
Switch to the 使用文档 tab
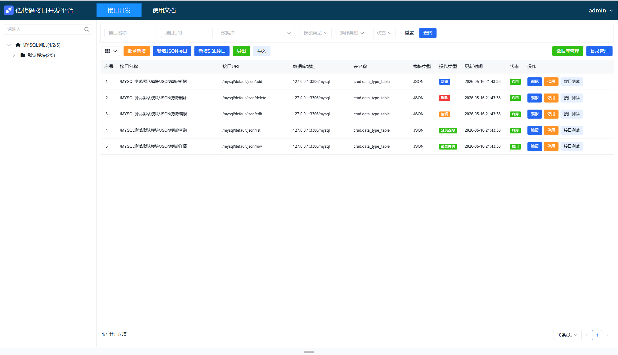(x=164, y=10)
